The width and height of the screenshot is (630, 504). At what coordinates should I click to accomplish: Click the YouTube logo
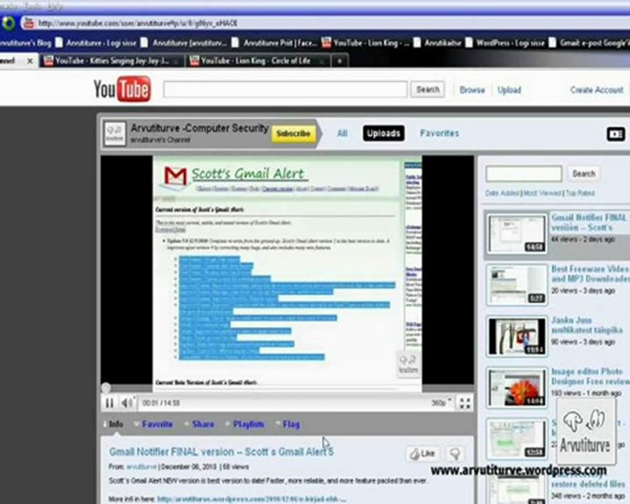click(x=122, y=89)
